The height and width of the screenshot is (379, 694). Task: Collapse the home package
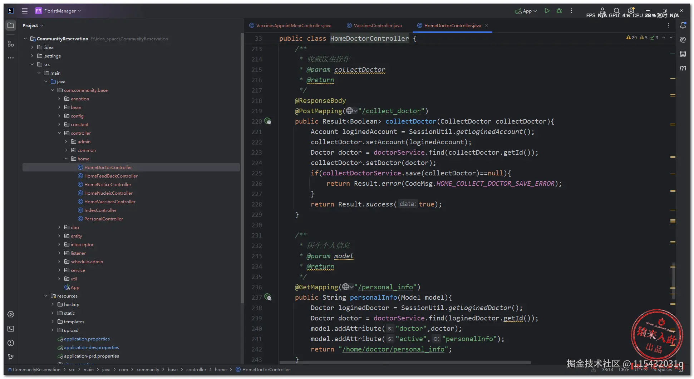(x=66, y=159)
